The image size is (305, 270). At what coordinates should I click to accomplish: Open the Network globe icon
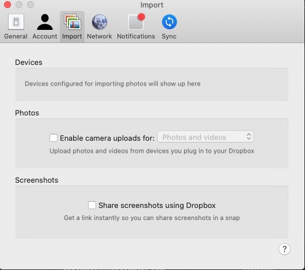click(100, 22)
